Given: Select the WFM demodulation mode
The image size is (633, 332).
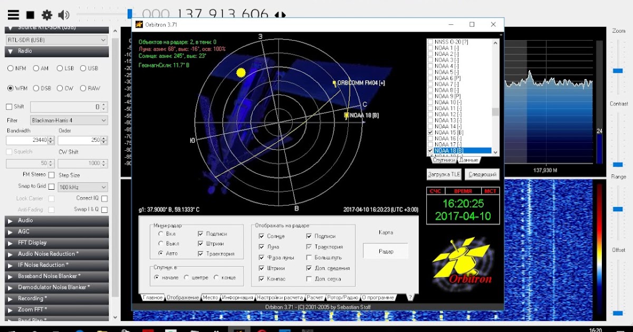Looking at the screenshot, I should coord(11,89).
